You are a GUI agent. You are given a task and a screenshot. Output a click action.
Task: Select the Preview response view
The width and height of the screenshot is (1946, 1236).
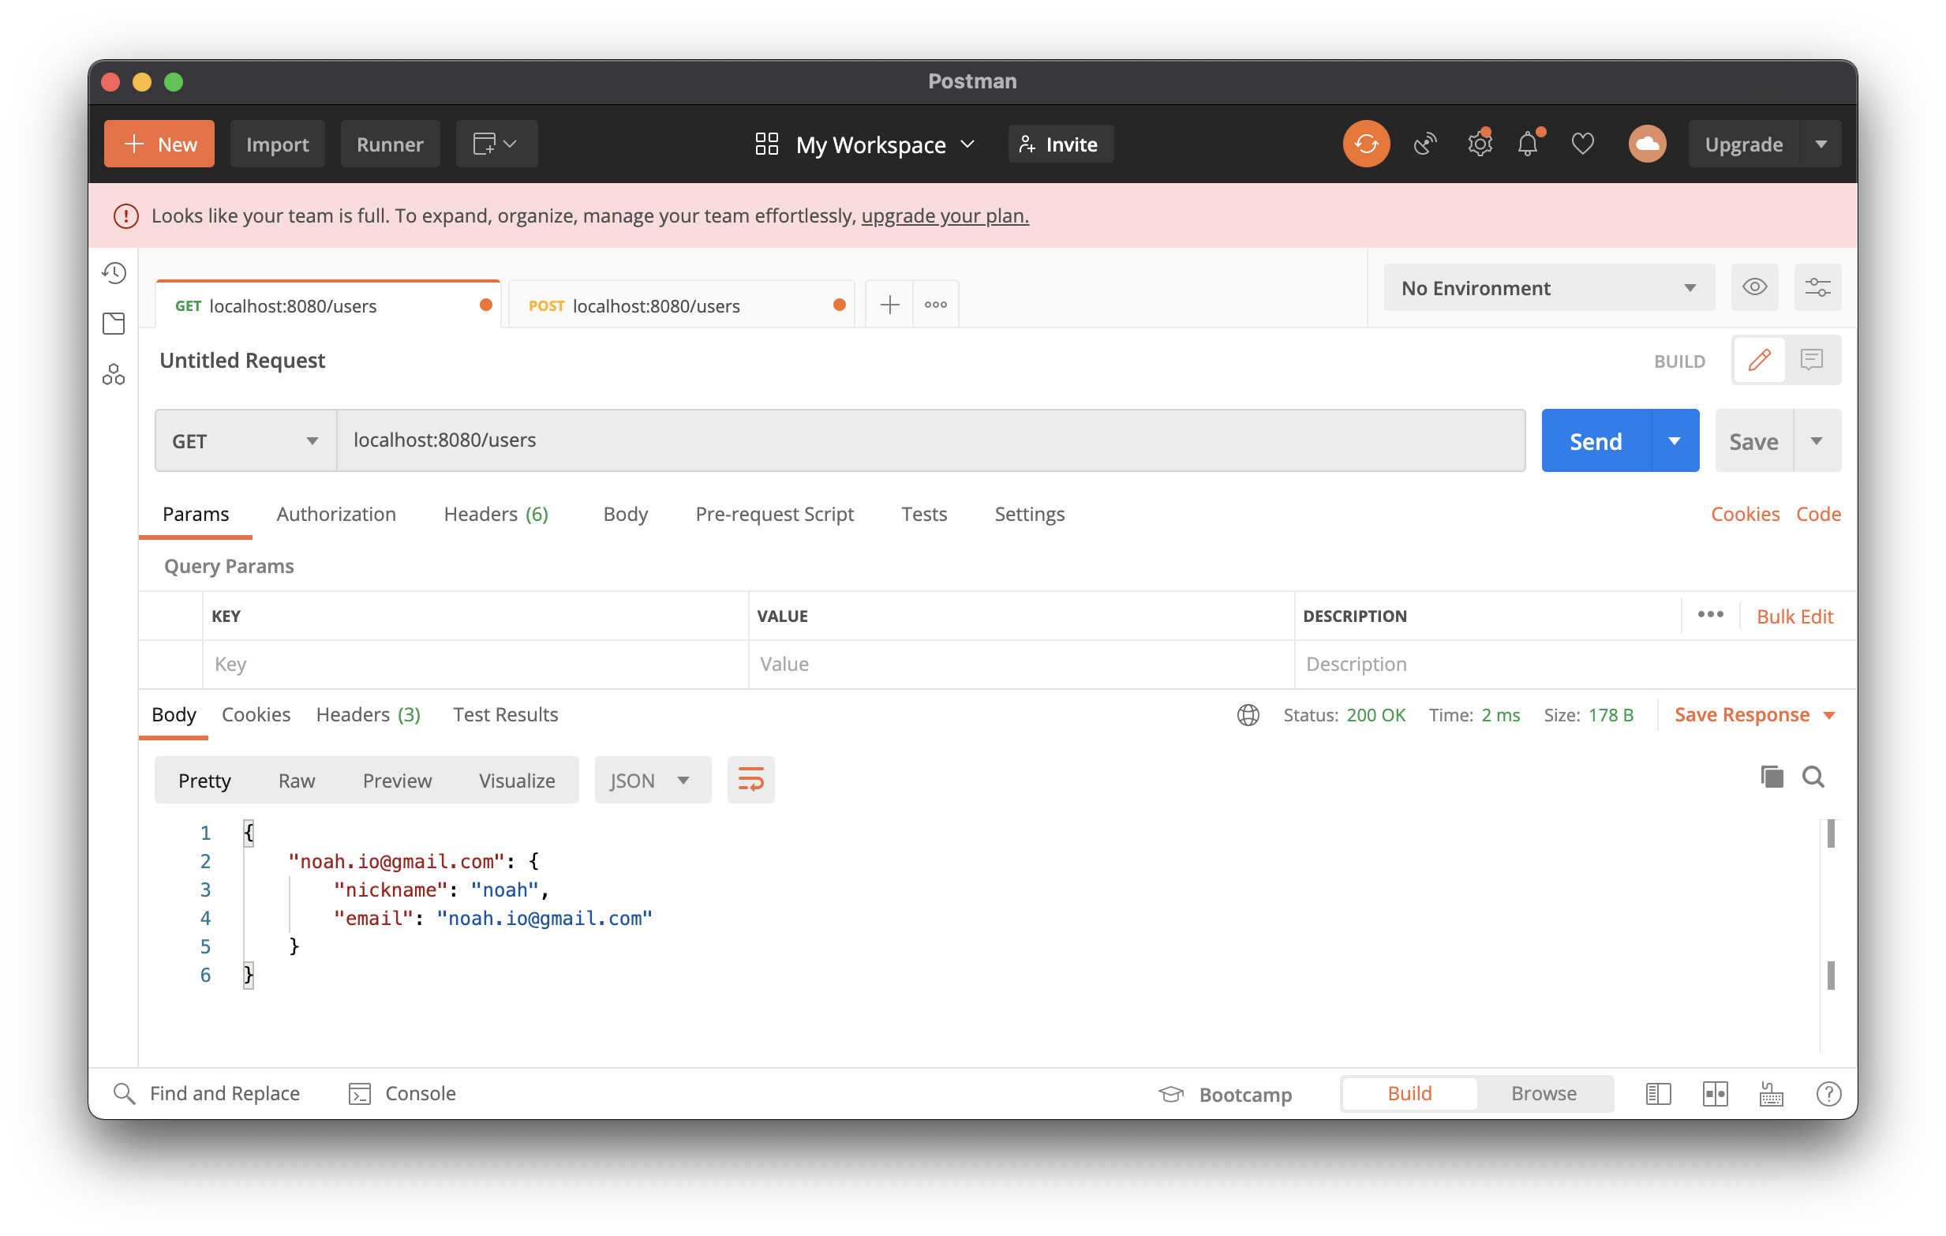point(397,780)
